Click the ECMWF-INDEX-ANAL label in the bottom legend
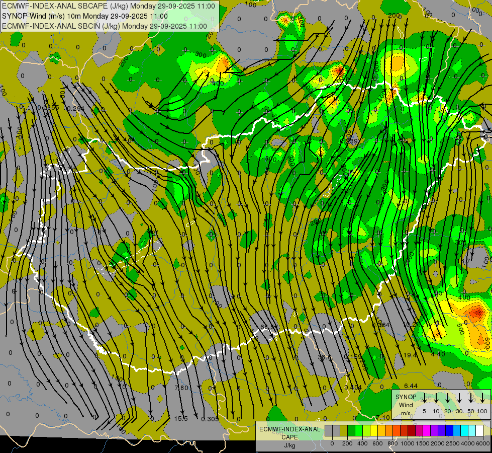The height and width of the screenshot is (453, 492). coord(289,429)
